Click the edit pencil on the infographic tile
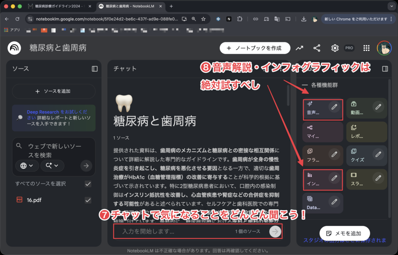This screenshot has width=398, height=255. click(333, 178)
